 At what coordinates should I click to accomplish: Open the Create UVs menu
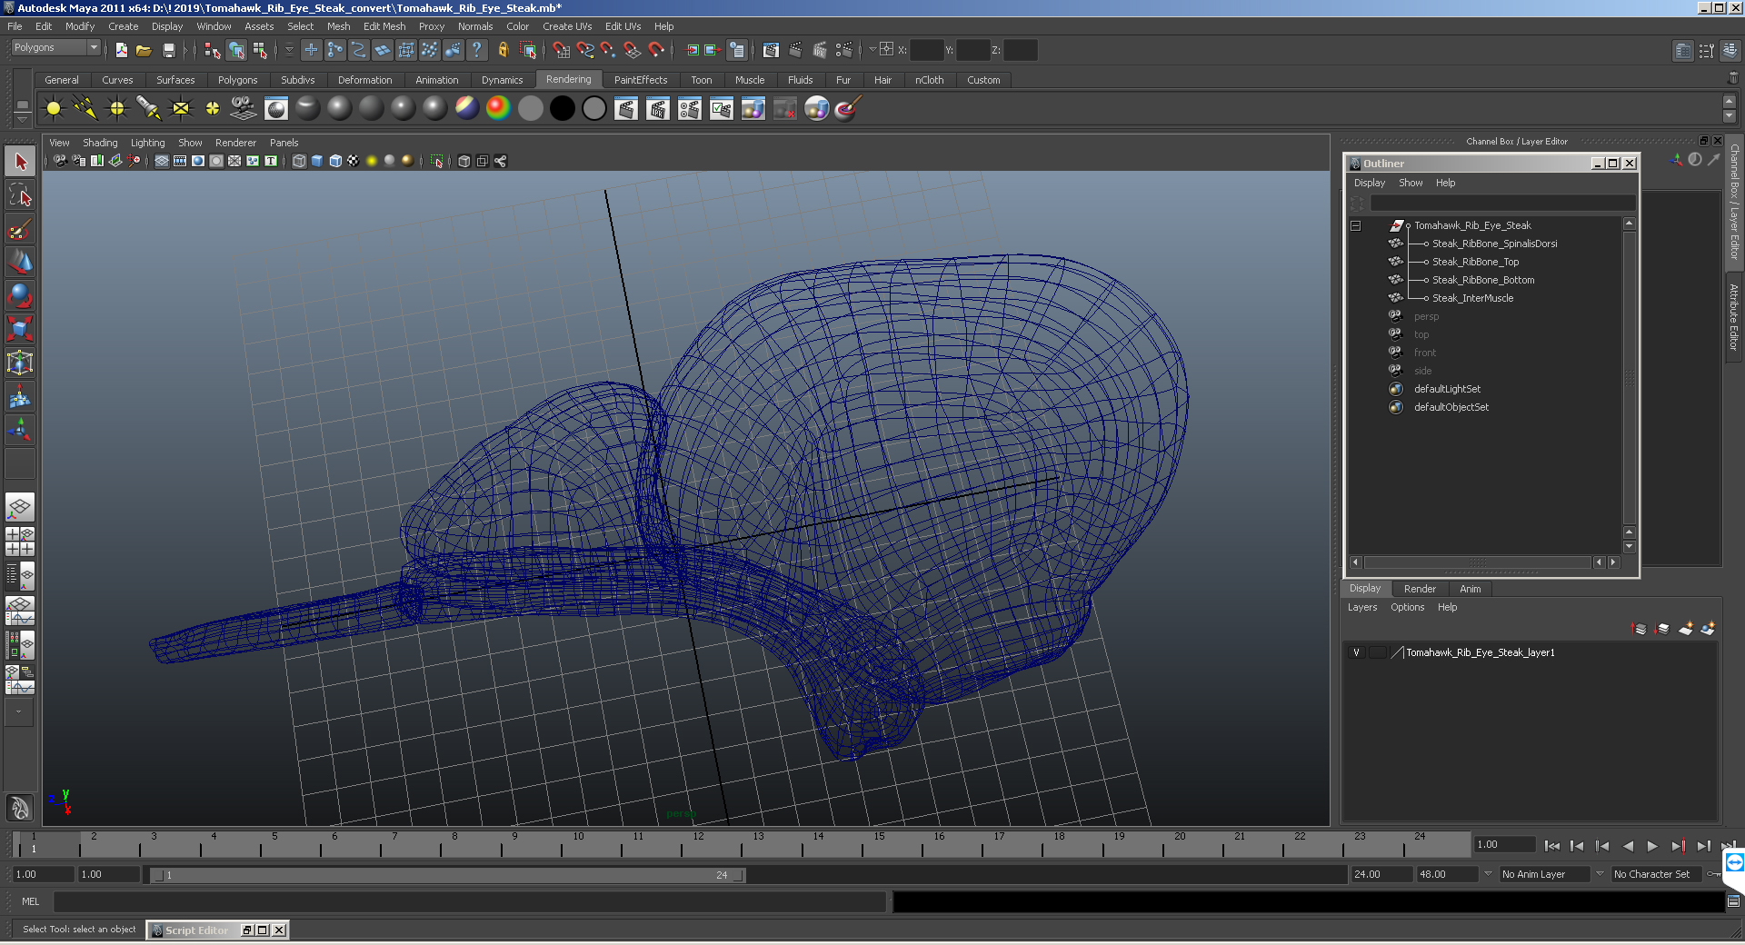pyautogui.click(x=567, y=26)
